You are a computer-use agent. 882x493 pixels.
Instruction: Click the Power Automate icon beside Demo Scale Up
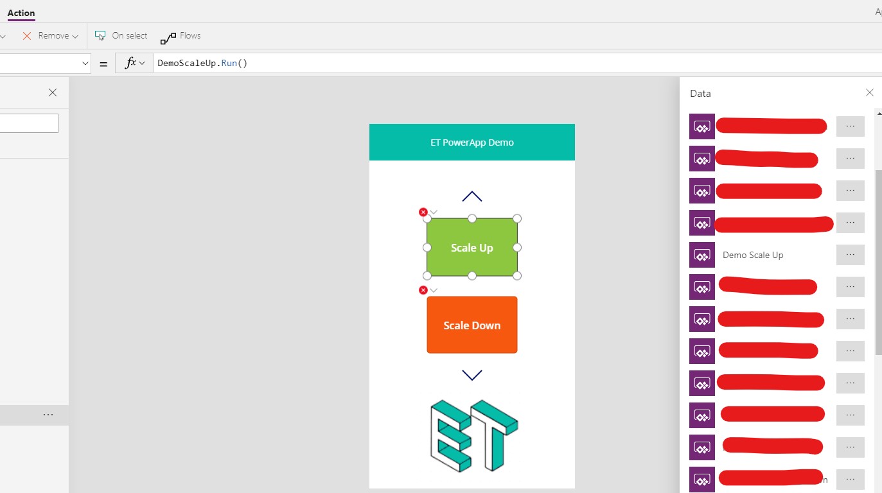701,255
